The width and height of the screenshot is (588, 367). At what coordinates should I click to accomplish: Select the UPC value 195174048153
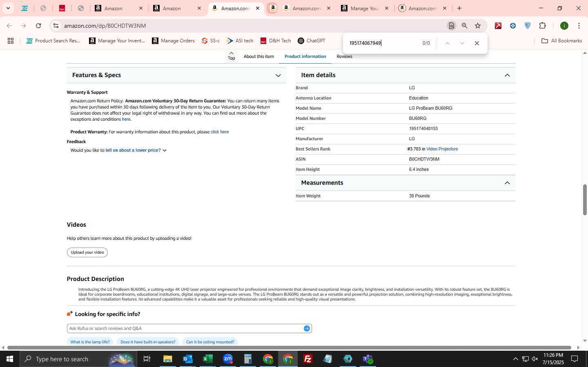(423, 129)
